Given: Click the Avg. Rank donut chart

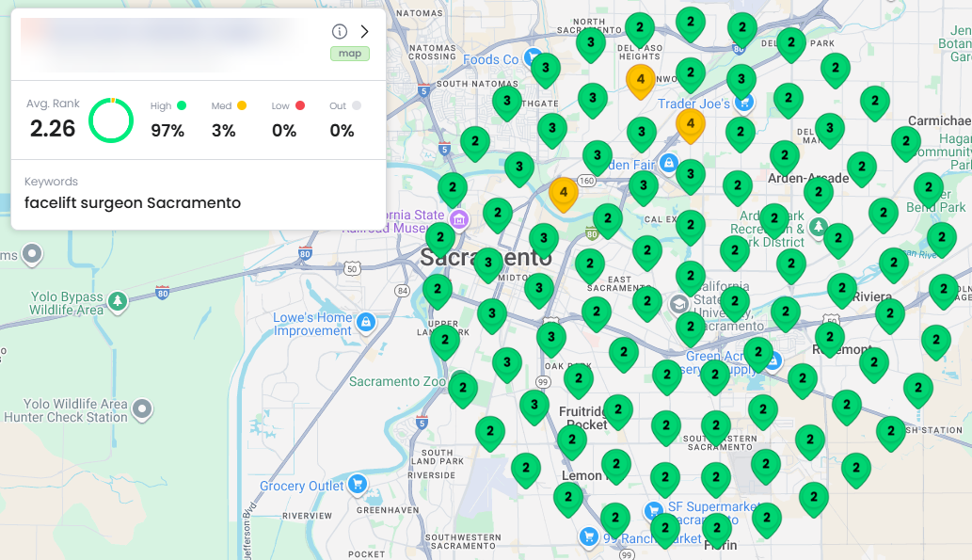Looking at the screenshot, I should pyautogui.click(x=111, y=120).
